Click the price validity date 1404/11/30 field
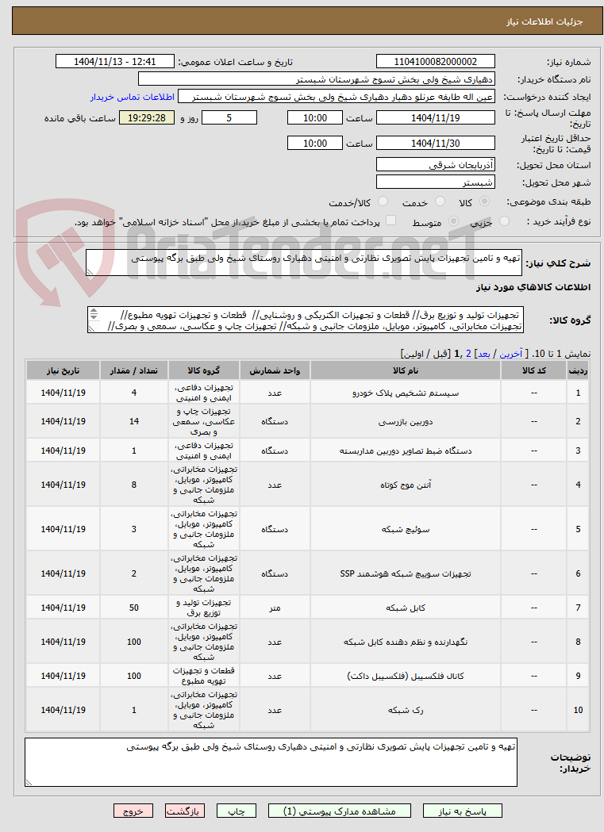 tap(435, 144)
